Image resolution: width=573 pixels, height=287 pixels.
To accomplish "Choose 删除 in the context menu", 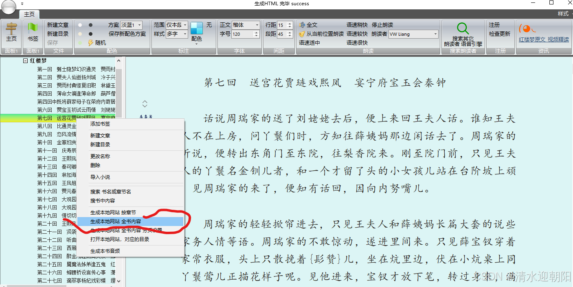I will [95, 165].
